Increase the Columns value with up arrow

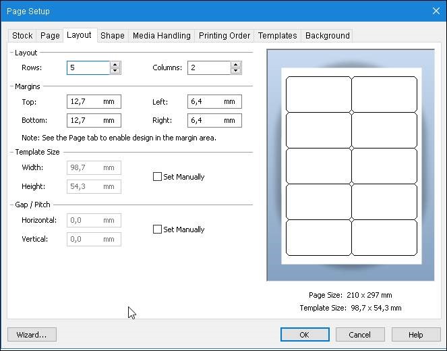pos(235,65)
